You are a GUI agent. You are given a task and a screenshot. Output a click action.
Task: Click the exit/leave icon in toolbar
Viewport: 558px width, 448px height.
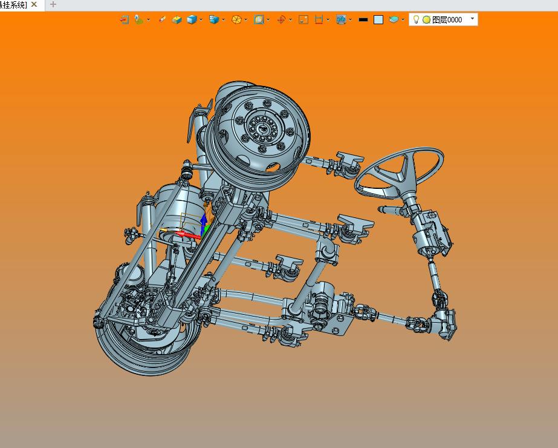point(124,19)
